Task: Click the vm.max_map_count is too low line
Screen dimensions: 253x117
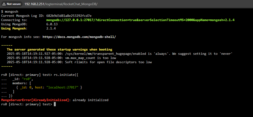Action: coord(61,58)
